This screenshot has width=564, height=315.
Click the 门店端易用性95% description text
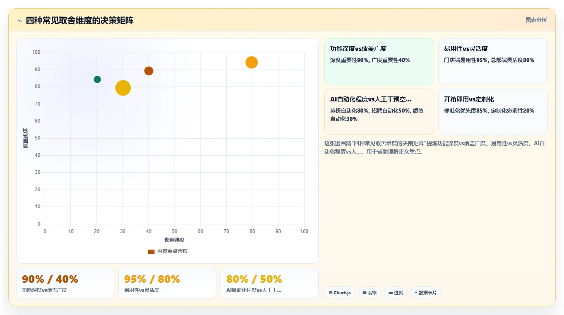(x=489, y=60)
